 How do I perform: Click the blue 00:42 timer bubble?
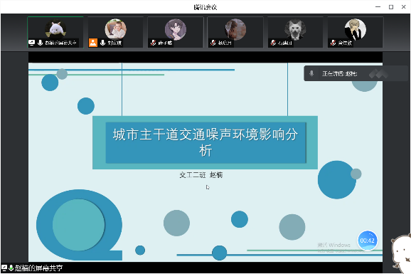pos(367,241)
